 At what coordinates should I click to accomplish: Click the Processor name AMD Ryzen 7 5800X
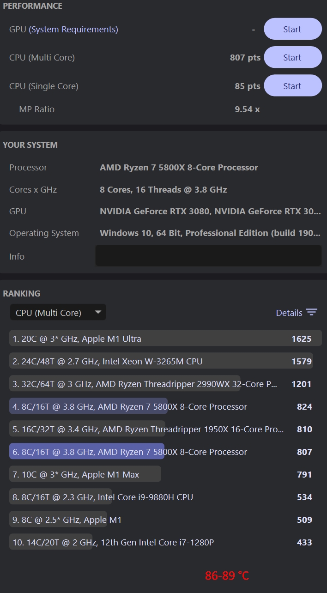click(179, 167)
